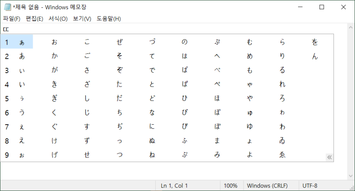The width and height of the screenshot is (355, 191).
Task: Pick the り character
Action: (x=282, y=56)
